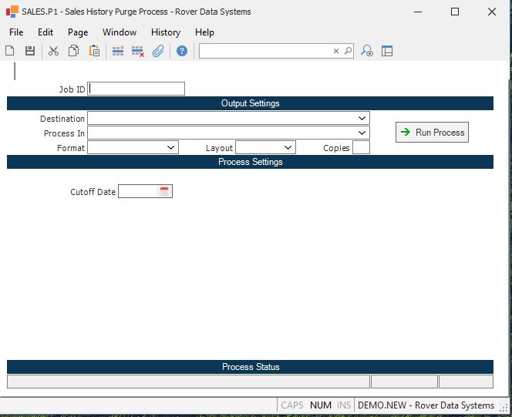Click the Cut scissors icon
This screenshot has height=417, width=512.
pyautogui.click(x=53, y=51)
